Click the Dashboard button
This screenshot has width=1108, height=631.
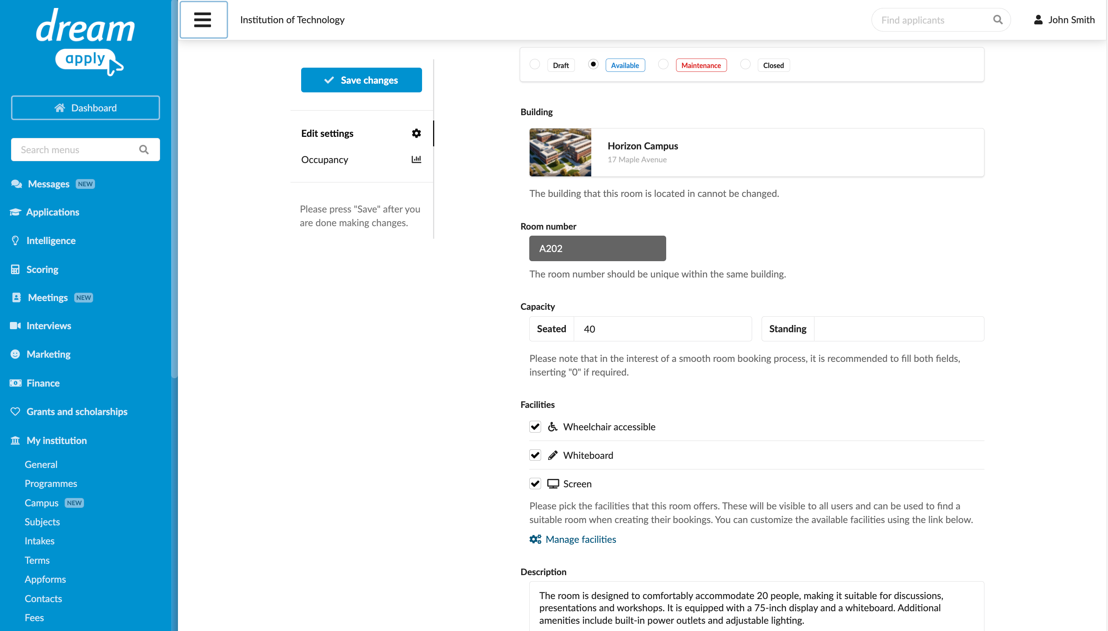pos(86,108)
